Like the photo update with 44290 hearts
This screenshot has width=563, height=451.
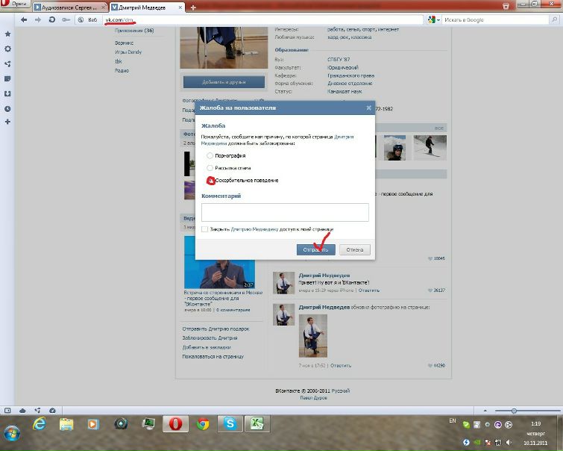point(436,365)
